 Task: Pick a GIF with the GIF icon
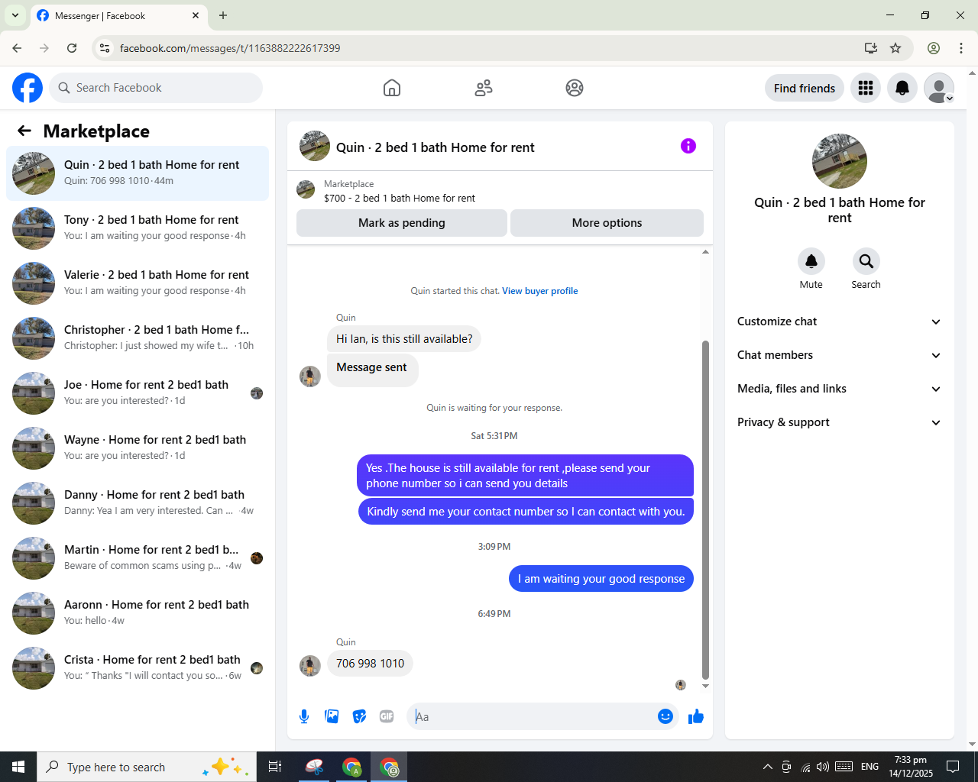click(x=387, y=716)
